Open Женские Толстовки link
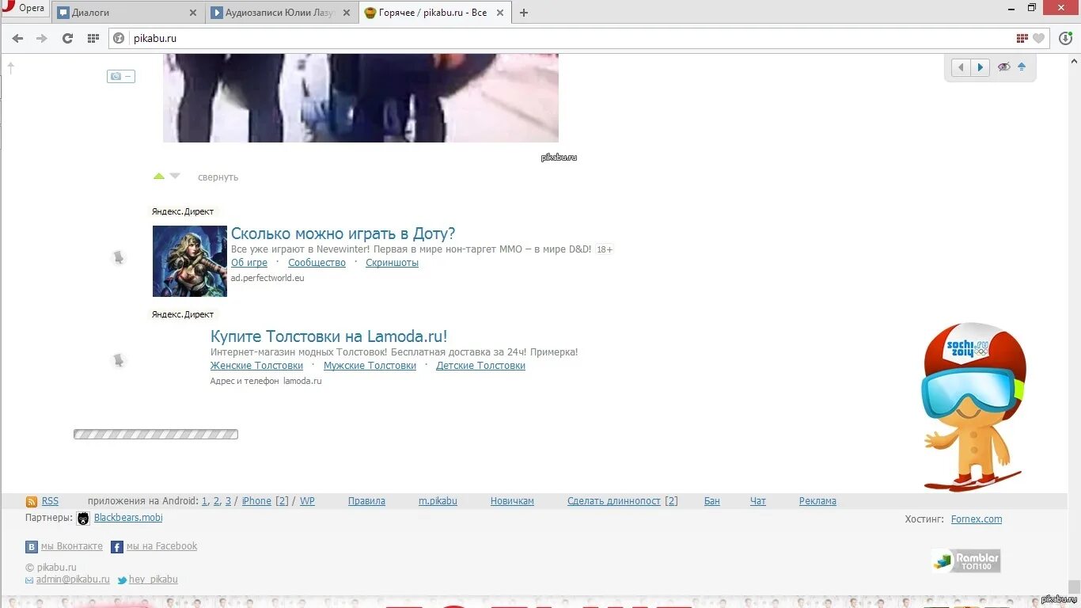1081x608 pixels. coord(256,366)
